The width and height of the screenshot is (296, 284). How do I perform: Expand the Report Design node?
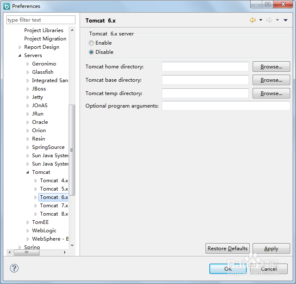click(x=20, y=47)
